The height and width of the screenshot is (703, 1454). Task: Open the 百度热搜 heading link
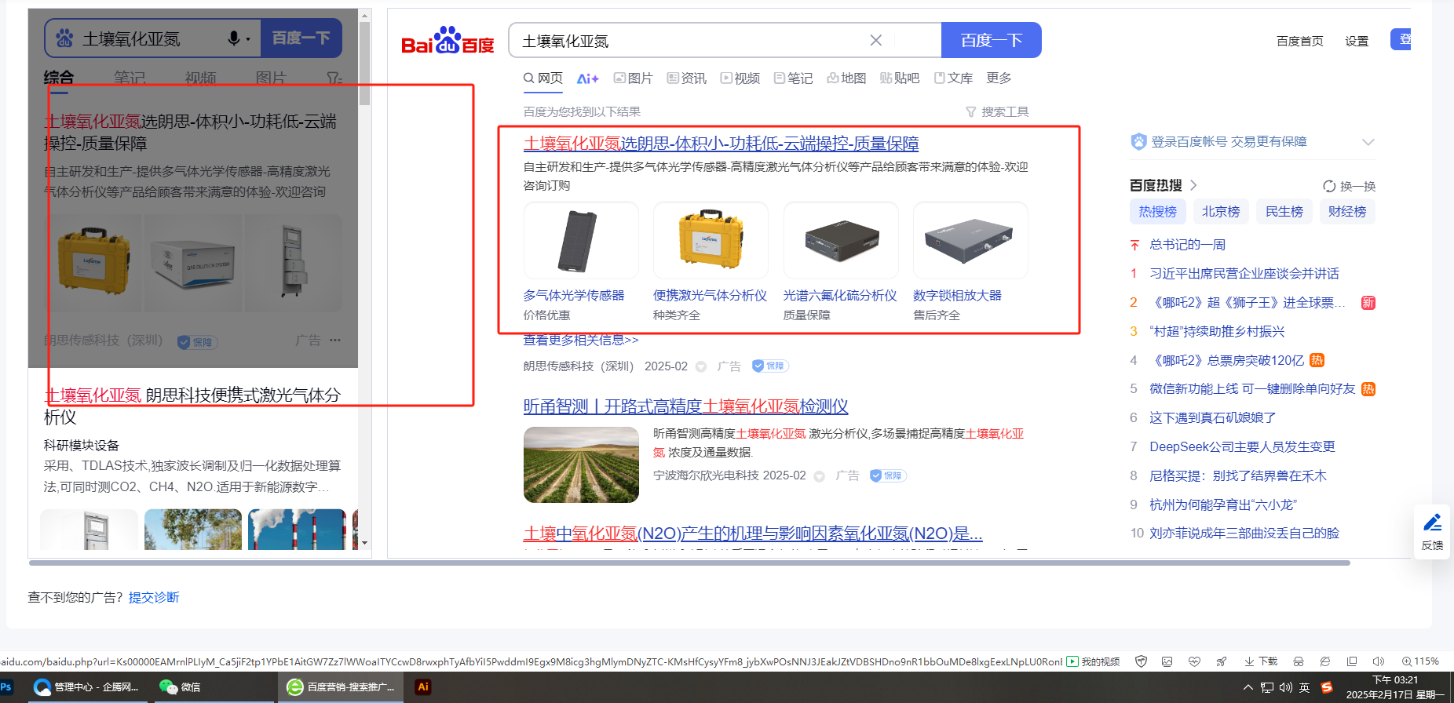(1163, 185)
